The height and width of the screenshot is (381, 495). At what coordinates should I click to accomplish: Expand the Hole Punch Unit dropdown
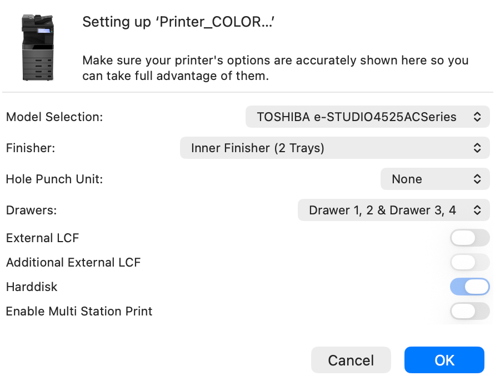click(434, 179)
